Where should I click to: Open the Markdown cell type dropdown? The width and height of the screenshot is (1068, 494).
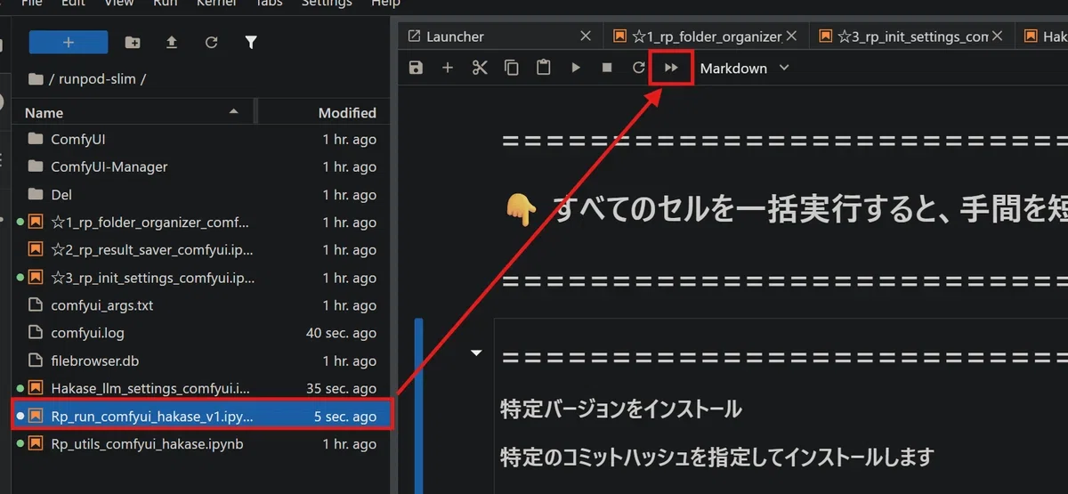point(744,68)
